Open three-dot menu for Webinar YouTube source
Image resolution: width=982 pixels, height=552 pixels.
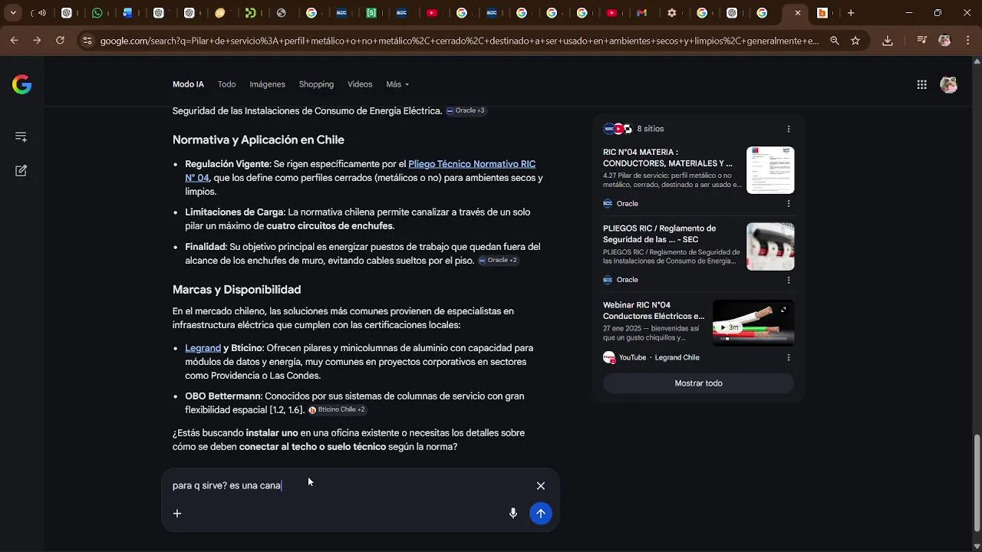coord(789,357)
